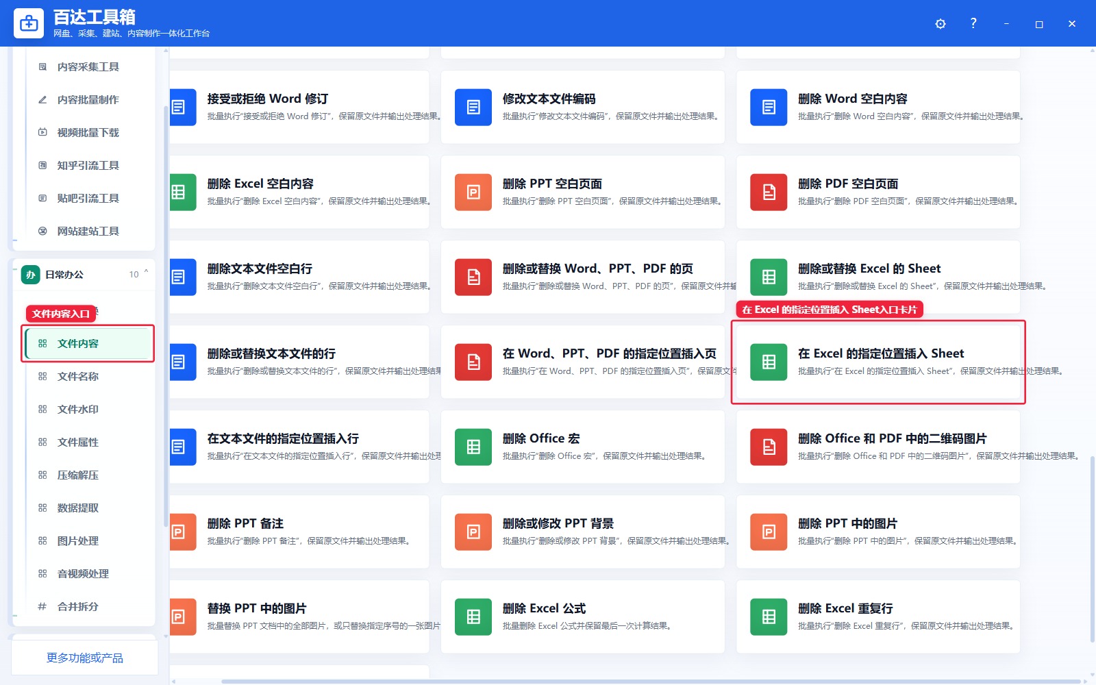
Task: Click the red icon for 删除 Office 和 PDF 中的二维码图片
Action: click(x=769, y=447)
